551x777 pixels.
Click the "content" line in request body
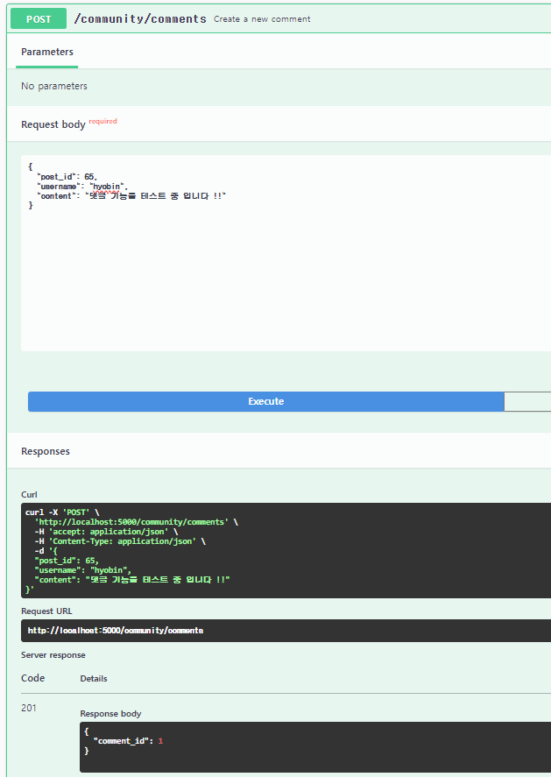tap(131, 196)
